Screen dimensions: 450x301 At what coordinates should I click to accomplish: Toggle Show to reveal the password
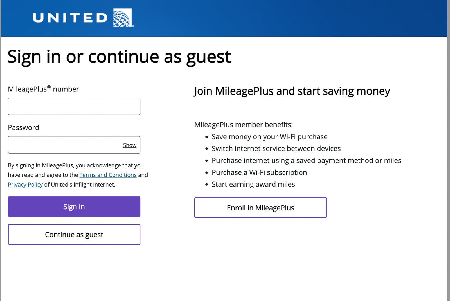coord(130,145)
